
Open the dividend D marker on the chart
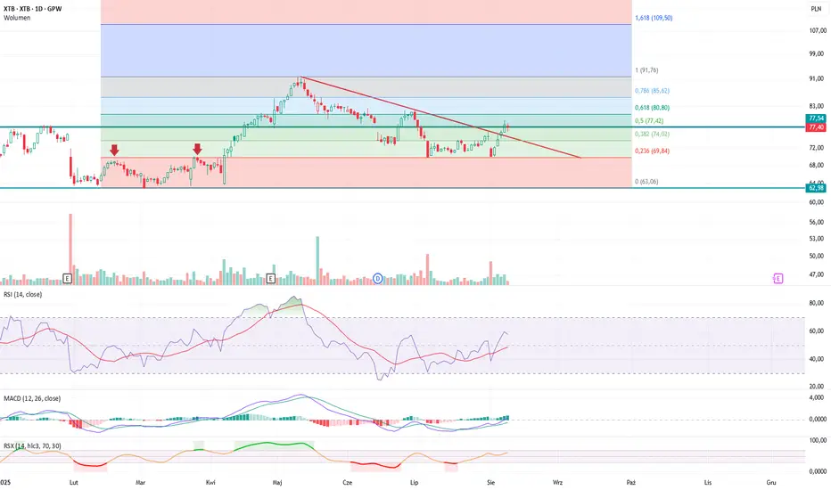[x=378, y=278]
